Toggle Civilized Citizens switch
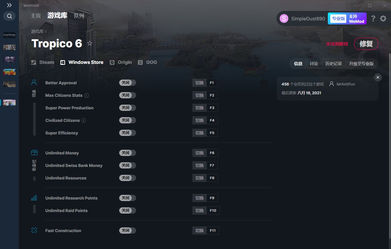Screen dimensions: 391x249 pos(128,120)
